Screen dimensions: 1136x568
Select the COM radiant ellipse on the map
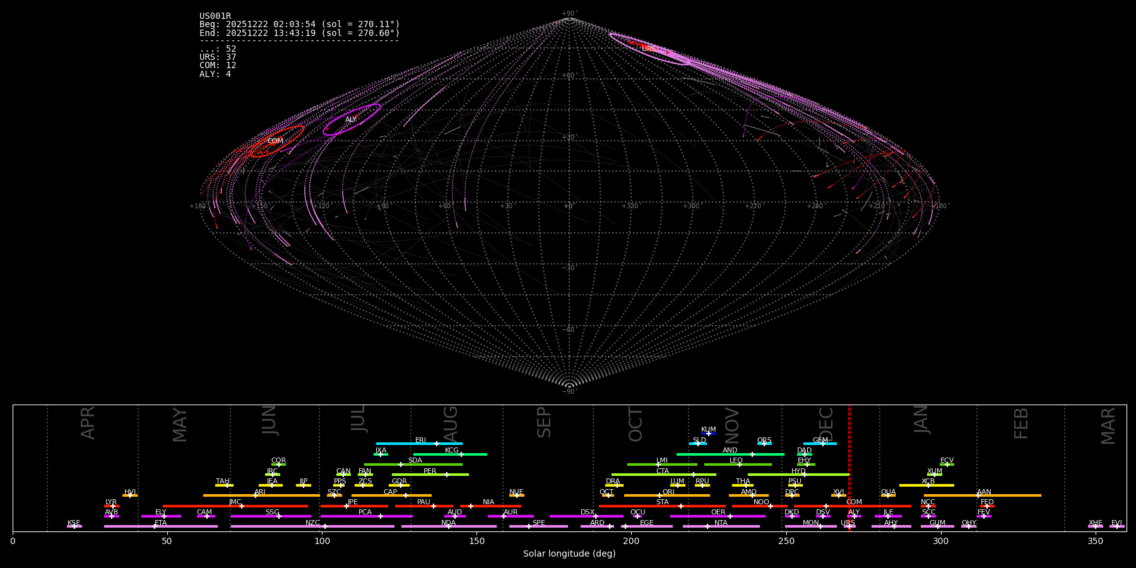pyautogui.click(x=276, y=141)
